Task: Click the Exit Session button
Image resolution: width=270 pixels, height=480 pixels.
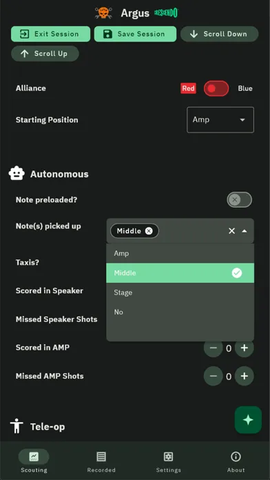Action: [50, 34]
